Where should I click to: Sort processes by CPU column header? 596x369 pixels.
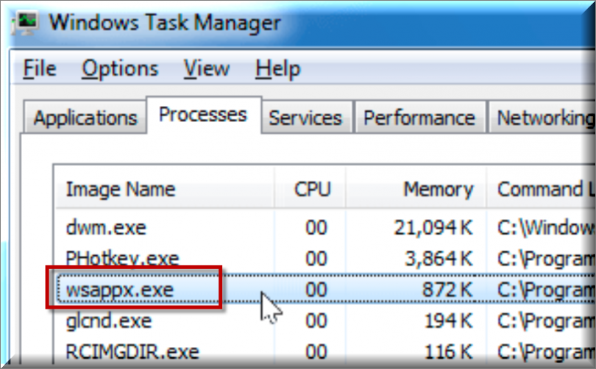pos(311,189)
